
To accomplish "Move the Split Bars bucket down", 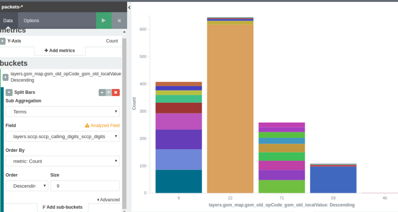I will click(109, 92).
